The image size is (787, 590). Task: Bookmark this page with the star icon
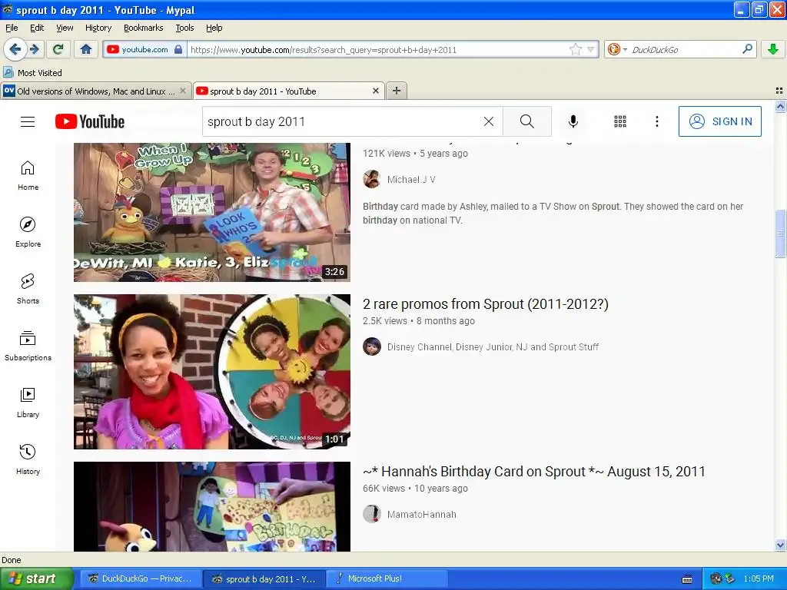click(575, 49)
